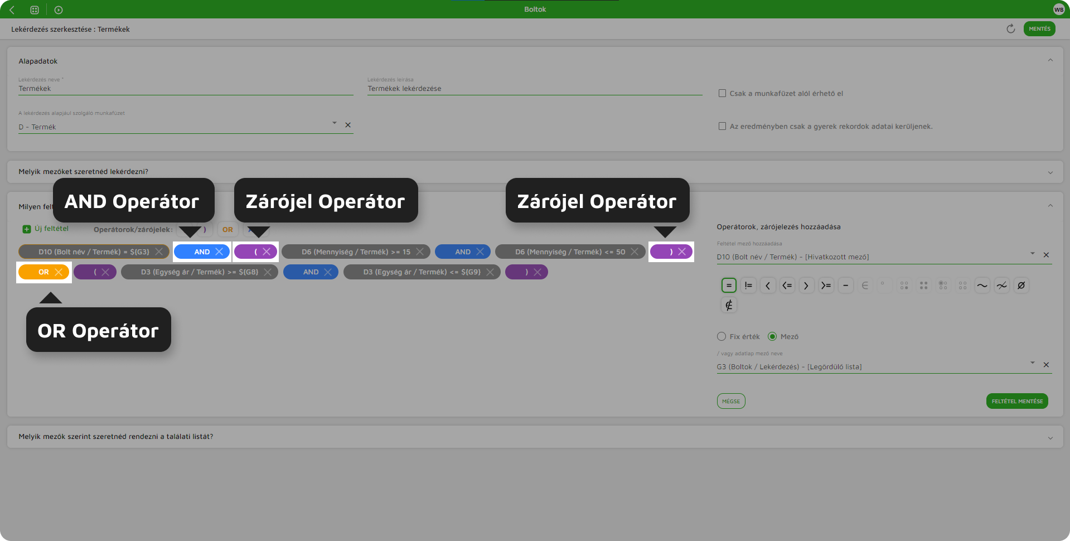Click the circular play icon in top bar

(59, 9)
